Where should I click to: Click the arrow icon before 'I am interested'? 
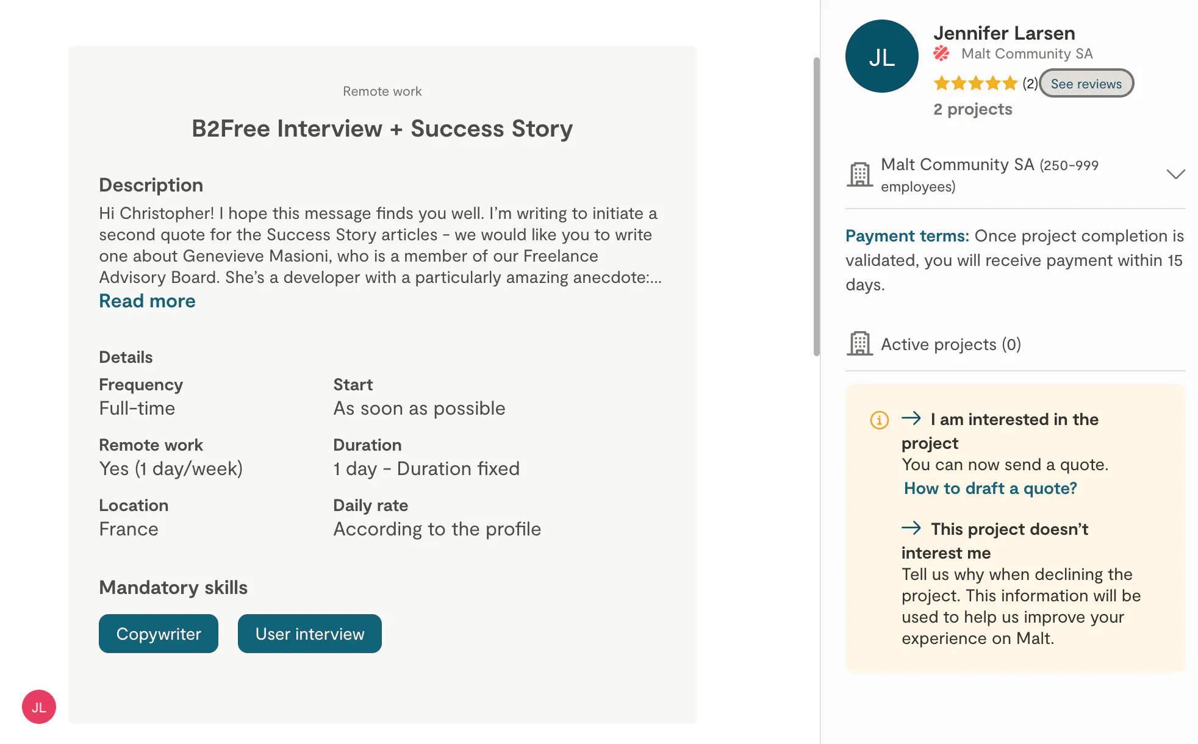[x=911, y=418]
